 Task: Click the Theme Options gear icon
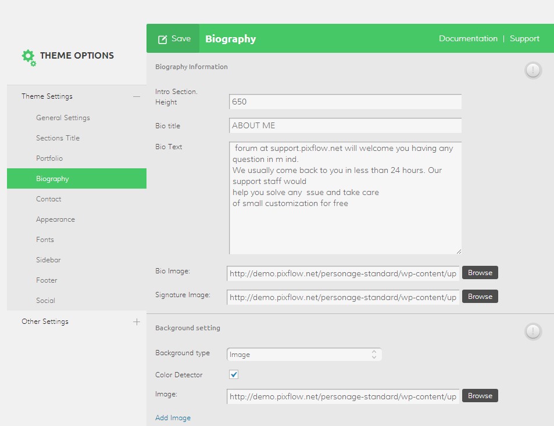(x=28, y=57)
